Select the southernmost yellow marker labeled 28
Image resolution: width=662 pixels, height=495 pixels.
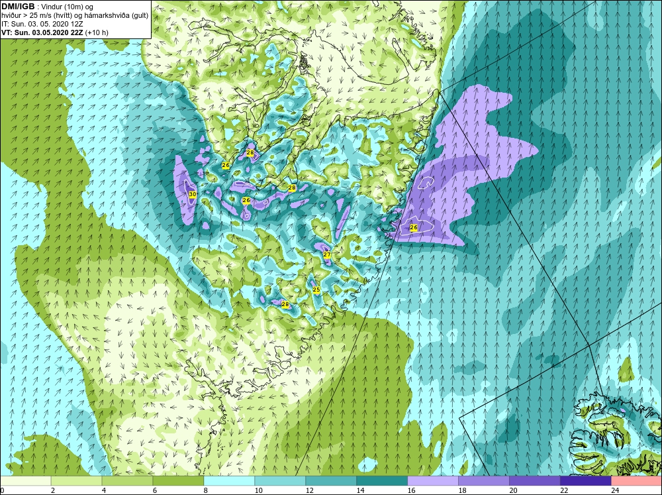point(285,304)
